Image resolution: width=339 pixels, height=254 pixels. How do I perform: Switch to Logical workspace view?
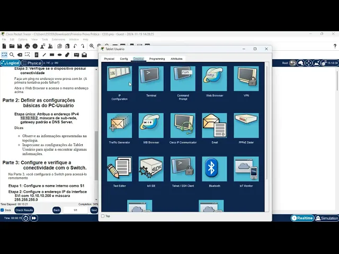click(11, 63)
